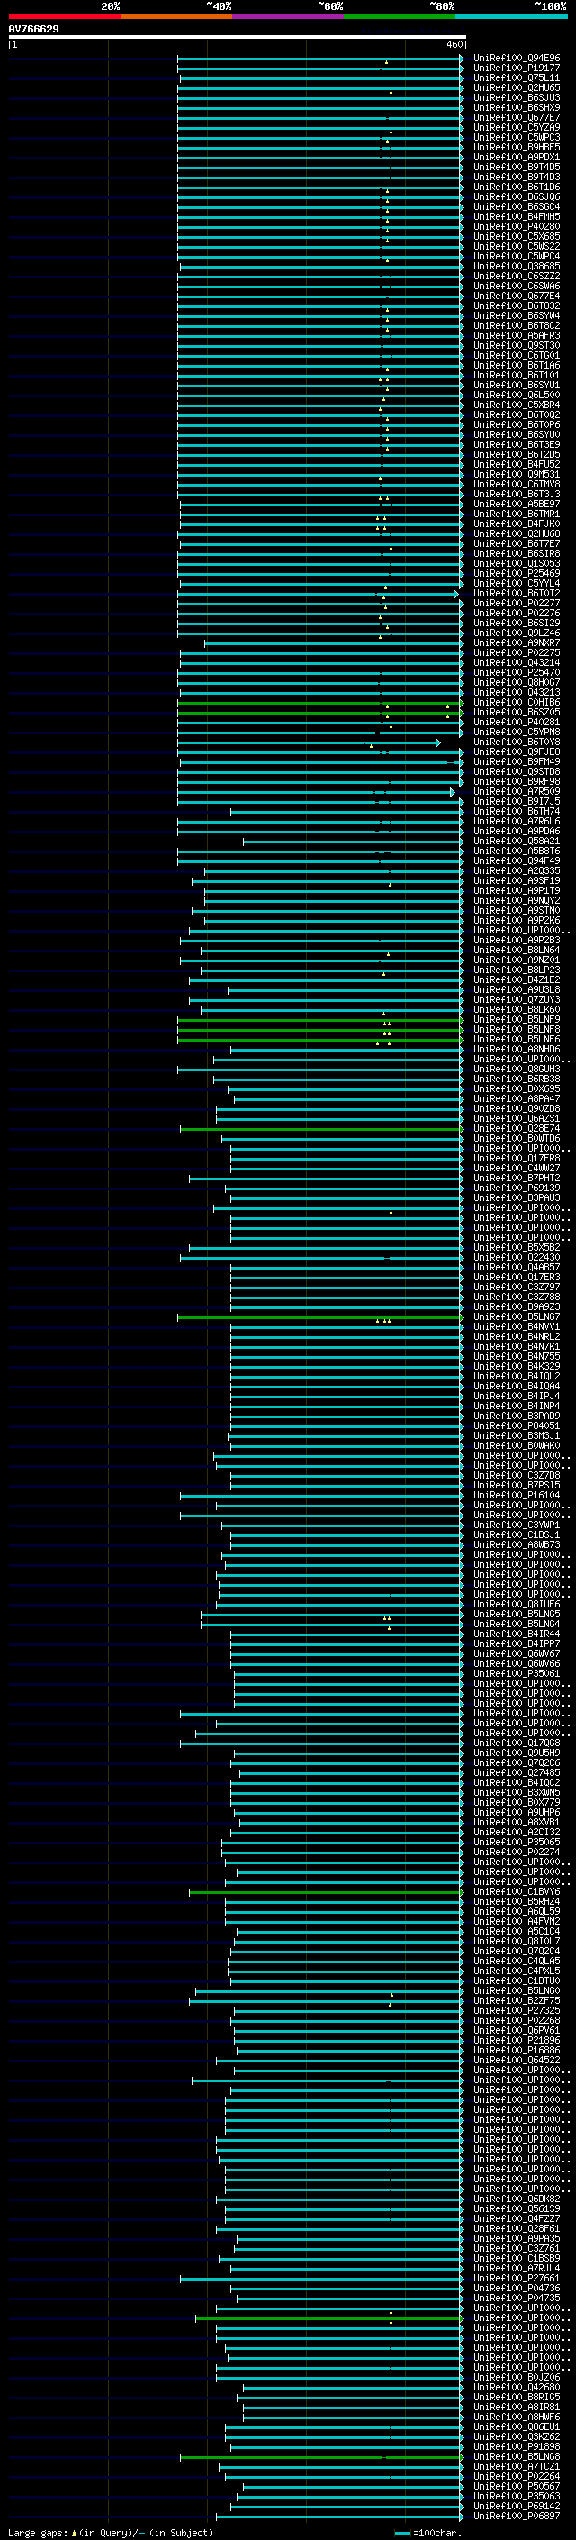
Task: Select hit label UniRef100_A5BE97
Action: point(517,504)
